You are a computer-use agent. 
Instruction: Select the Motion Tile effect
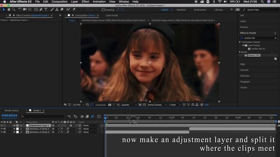[x=254, y=55]
